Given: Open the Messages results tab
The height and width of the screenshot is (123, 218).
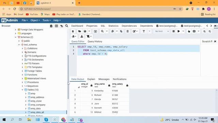Looking at the screenshot, I should pyautogui.click(x=104, y=79).
